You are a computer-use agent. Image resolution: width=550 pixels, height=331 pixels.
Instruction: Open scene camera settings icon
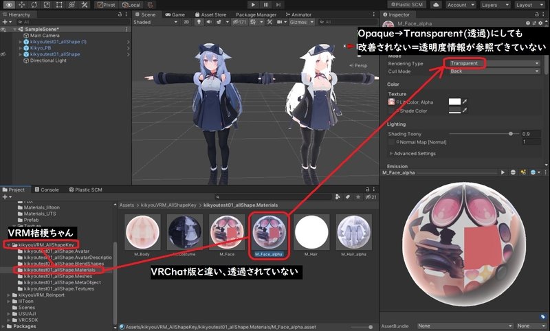point(280,22)
